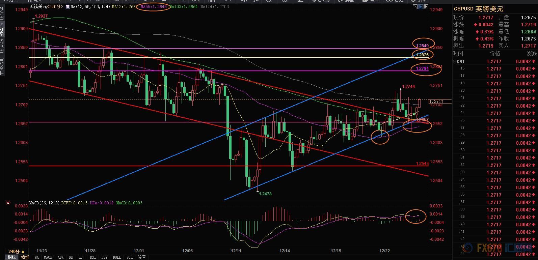Open the K线图 view in left sidebar
Image resolution: width=538 pixels, height=260 pixels.
(2, 30)
